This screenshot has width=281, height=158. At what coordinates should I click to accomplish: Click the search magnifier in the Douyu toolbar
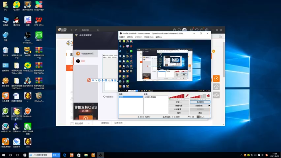click(x=98, y=30)
